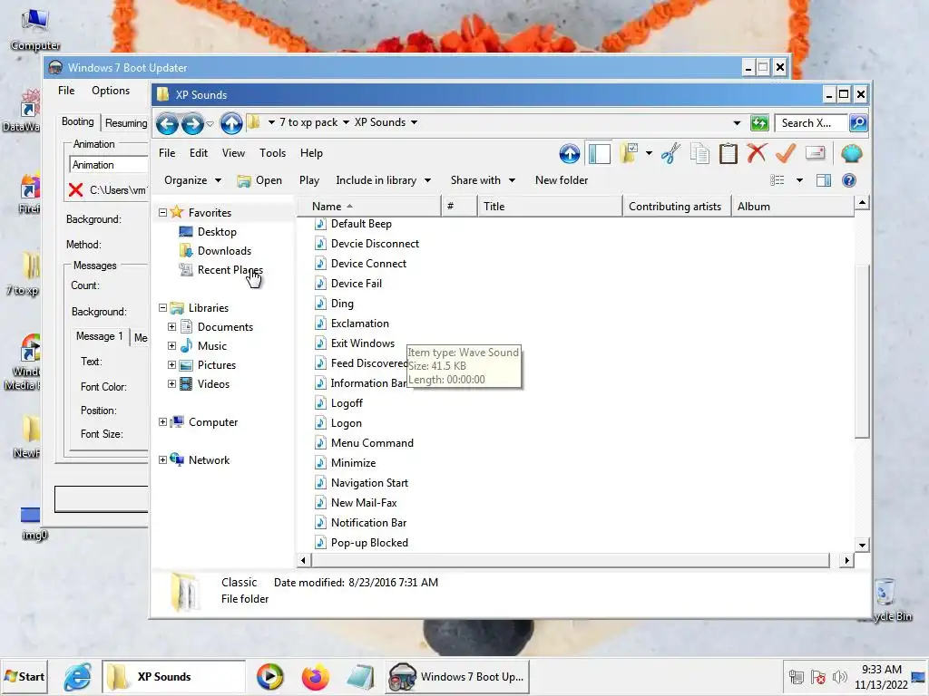Viewport: 929px width, 696px height.
Task: Click the Play button
Action: tap(309, 180)
